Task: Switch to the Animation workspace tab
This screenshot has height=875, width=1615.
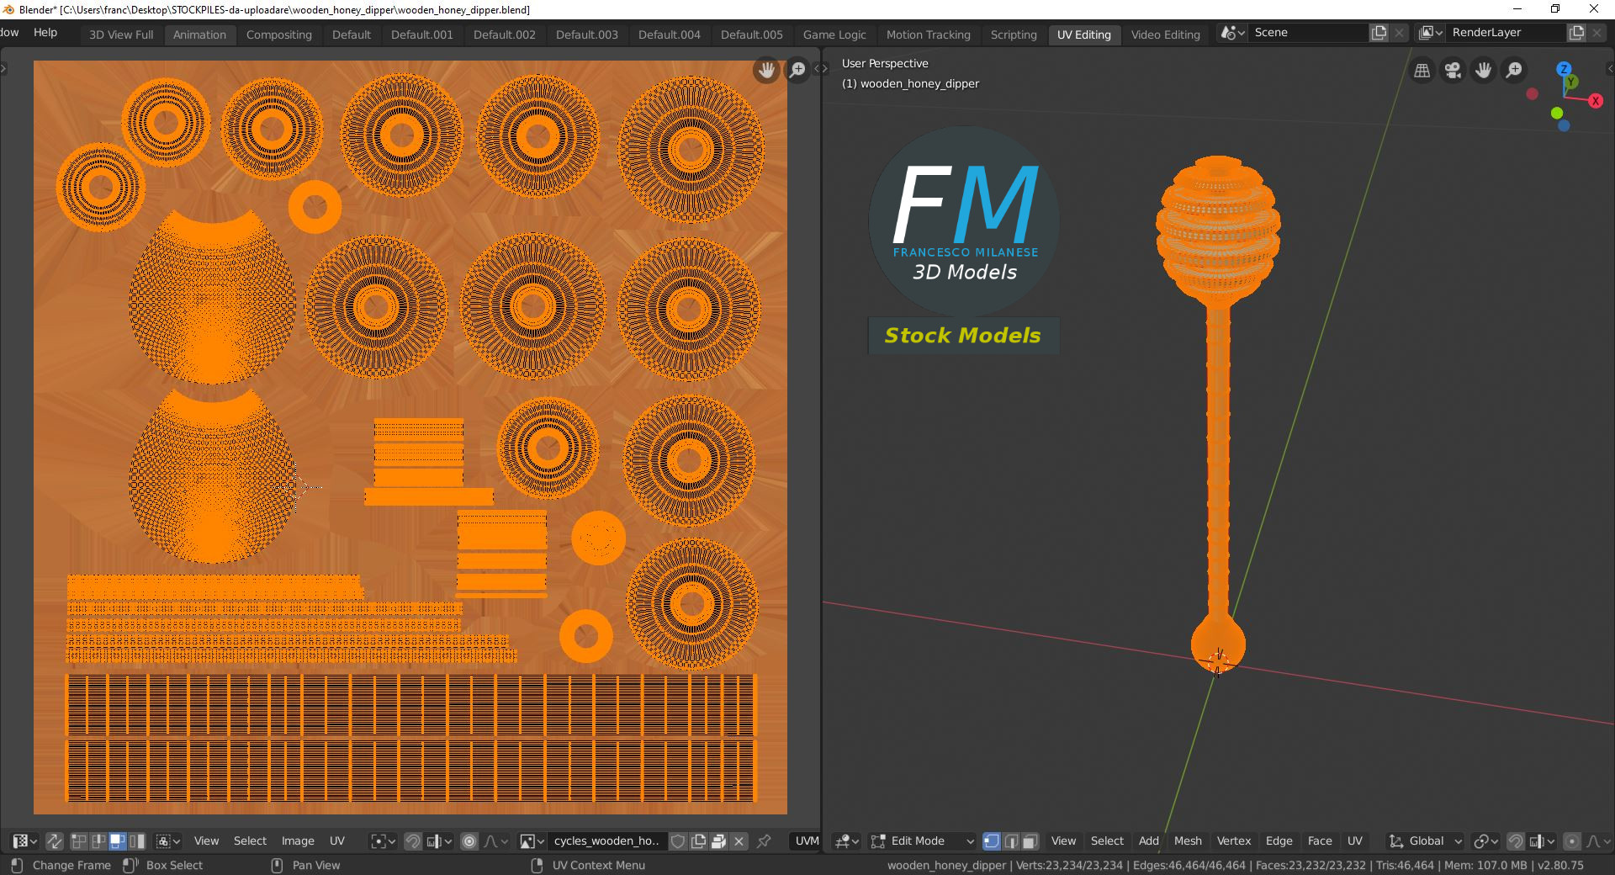Action: click(x=199, y=34)
